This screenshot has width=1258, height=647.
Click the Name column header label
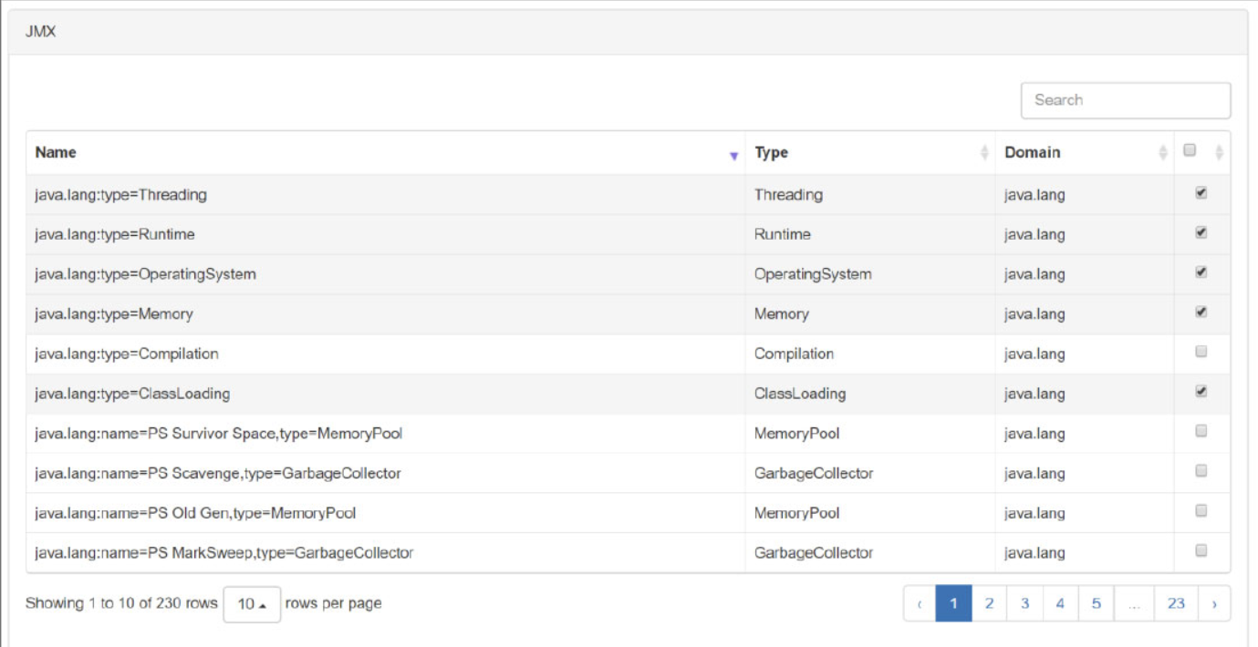[56, 152]
